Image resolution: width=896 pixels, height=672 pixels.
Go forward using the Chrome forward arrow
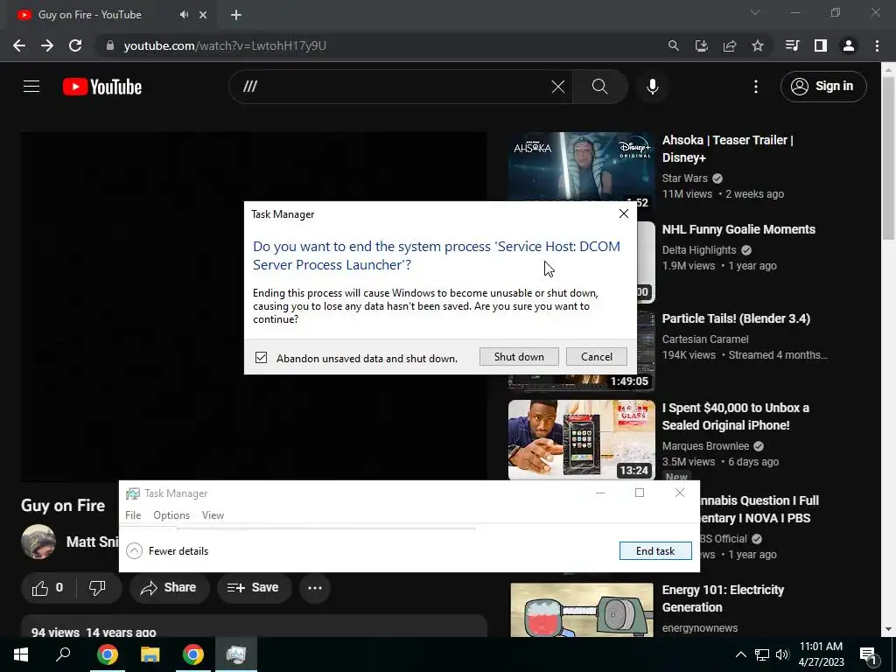pos(47,45)
